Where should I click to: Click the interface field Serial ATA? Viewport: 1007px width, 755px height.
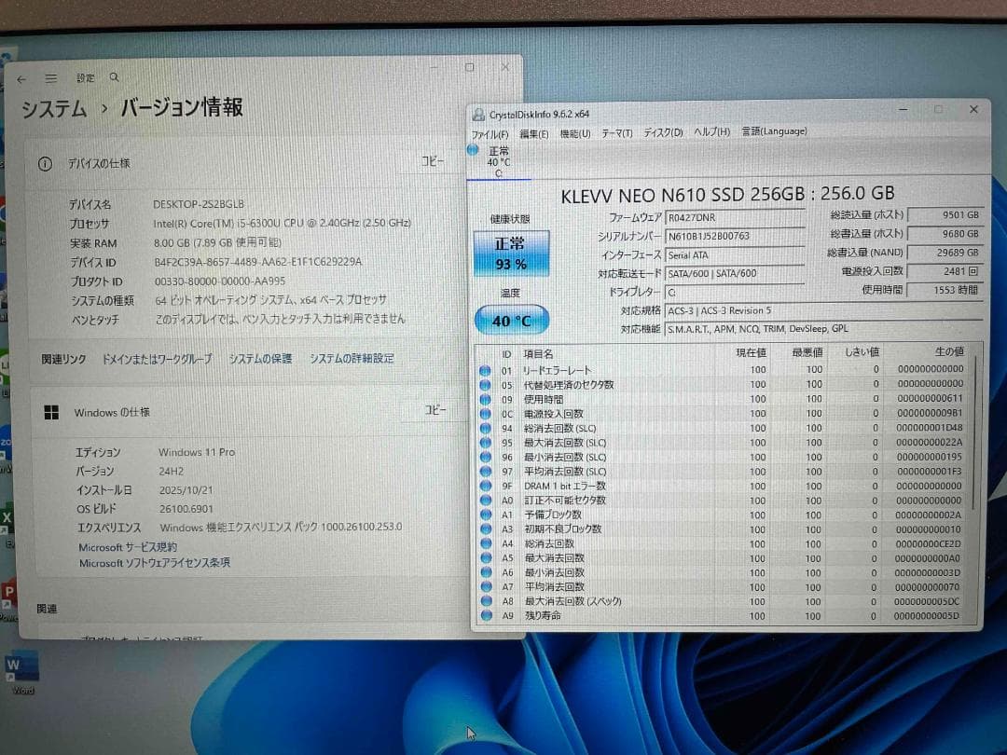point(735,254)
